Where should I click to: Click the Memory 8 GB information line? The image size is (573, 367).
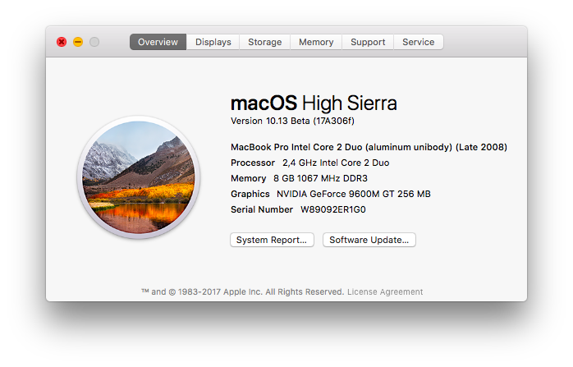pyautogui.click(x=299, y=178)
